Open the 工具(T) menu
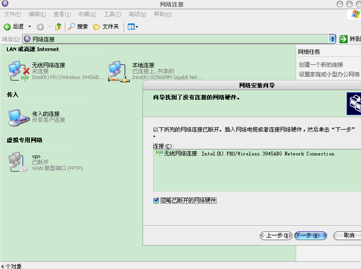Viewport: 361px width, 269px height. [x=112, y=14]
